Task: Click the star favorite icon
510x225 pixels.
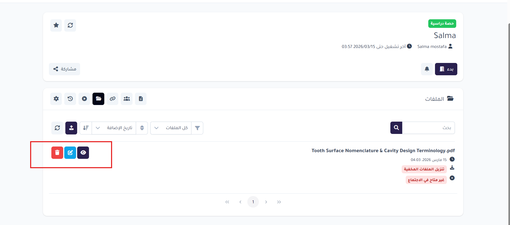Action: (56, 25)
